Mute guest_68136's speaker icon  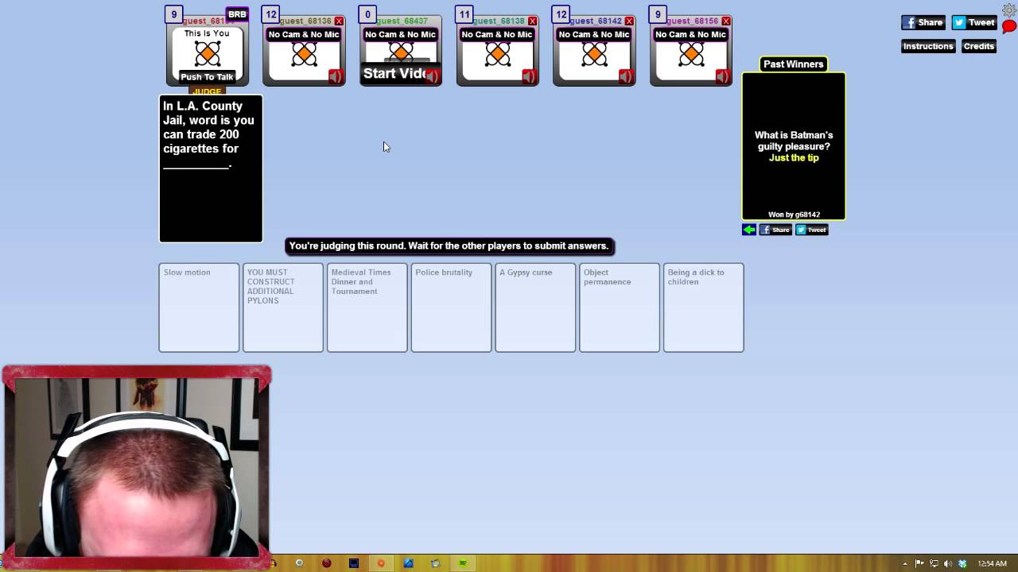pyautogui.click(x=336, y=77)
